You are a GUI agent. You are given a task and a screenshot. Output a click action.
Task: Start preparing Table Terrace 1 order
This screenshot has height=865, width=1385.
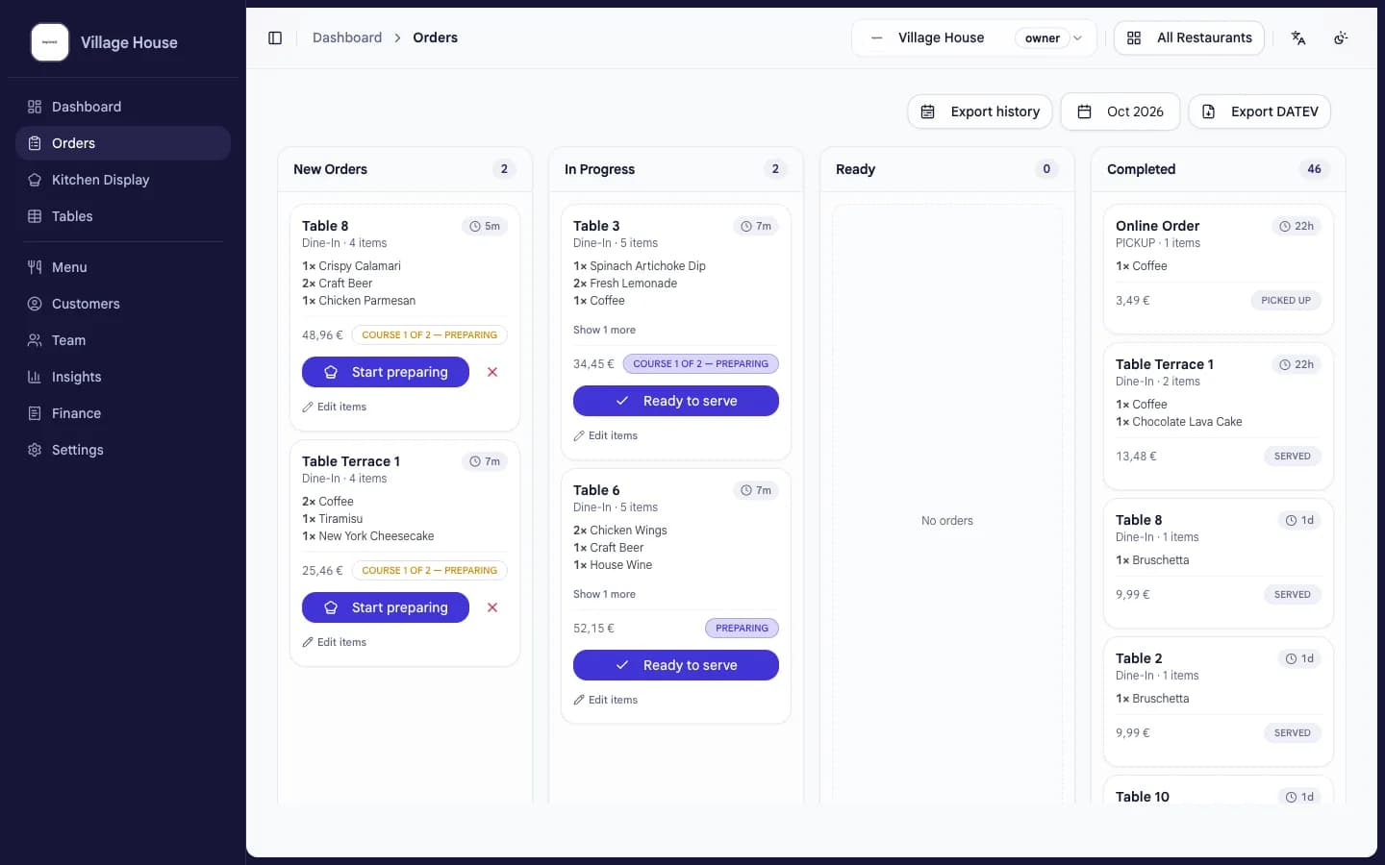coord(386,607)
